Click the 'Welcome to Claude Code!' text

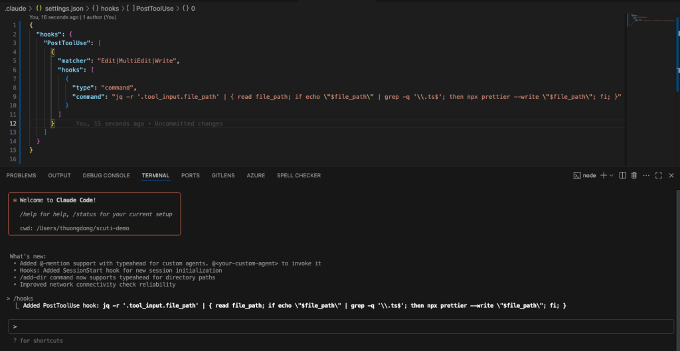58,200
